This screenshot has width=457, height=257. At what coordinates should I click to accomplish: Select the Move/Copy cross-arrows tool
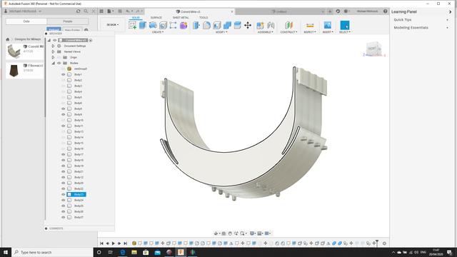[x=248, y=26]
